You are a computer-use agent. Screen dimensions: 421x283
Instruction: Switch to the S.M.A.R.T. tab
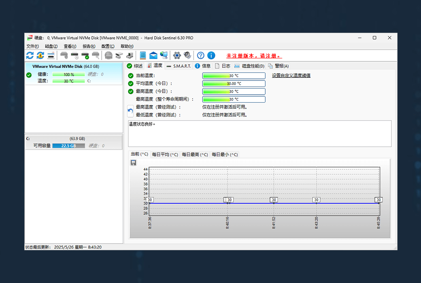tap(179, 66)
